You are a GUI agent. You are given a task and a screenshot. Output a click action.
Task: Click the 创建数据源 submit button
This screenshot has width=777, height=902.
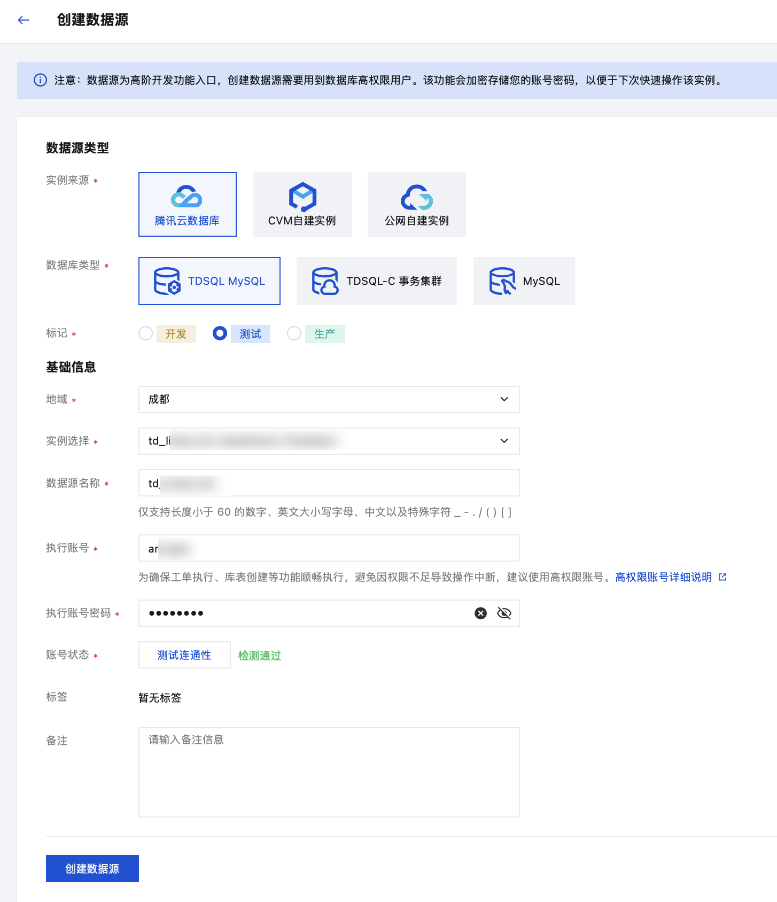click(92, 869)
